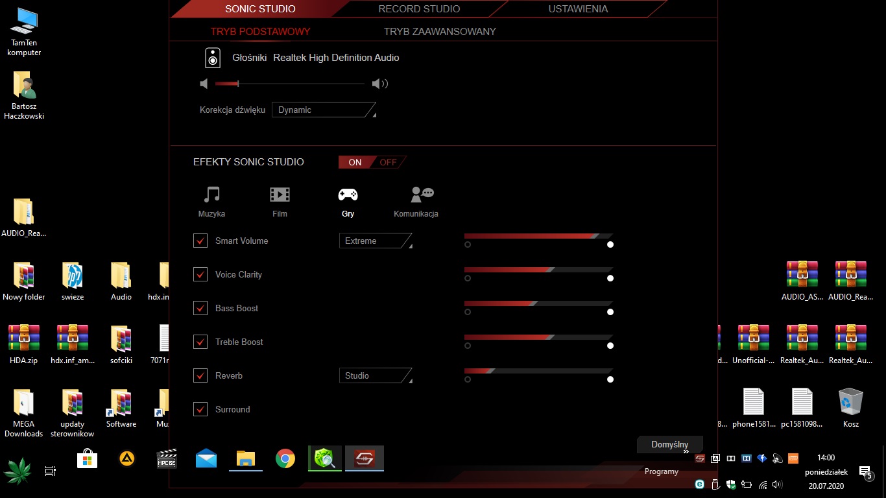The height and width of the screenshot is (498, 886).
Task: Click the Programy taskbar toolbar label
Action: [x=661, y=471]
